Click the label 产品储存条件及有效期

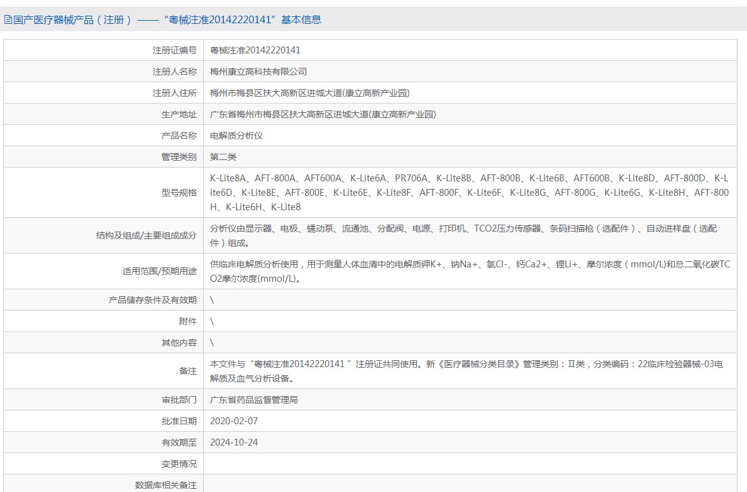(152, 300)
